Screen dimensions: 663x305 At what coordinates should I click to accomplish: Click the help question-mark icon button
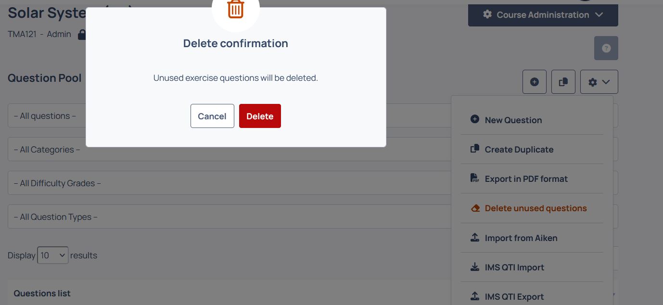coord(606,48)
